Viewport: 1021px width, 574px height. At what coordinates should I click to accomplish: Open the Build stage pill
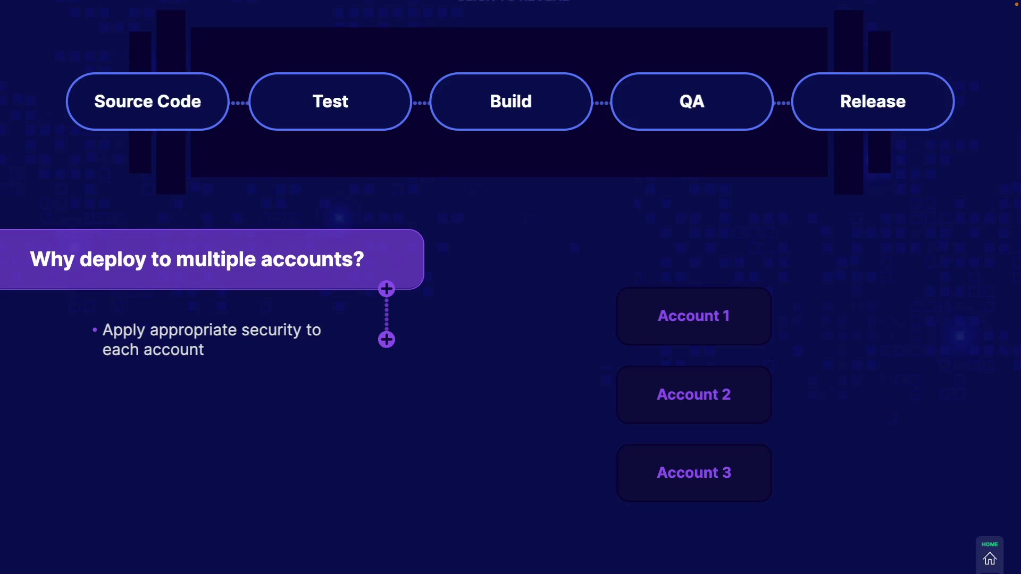point(511,102)
